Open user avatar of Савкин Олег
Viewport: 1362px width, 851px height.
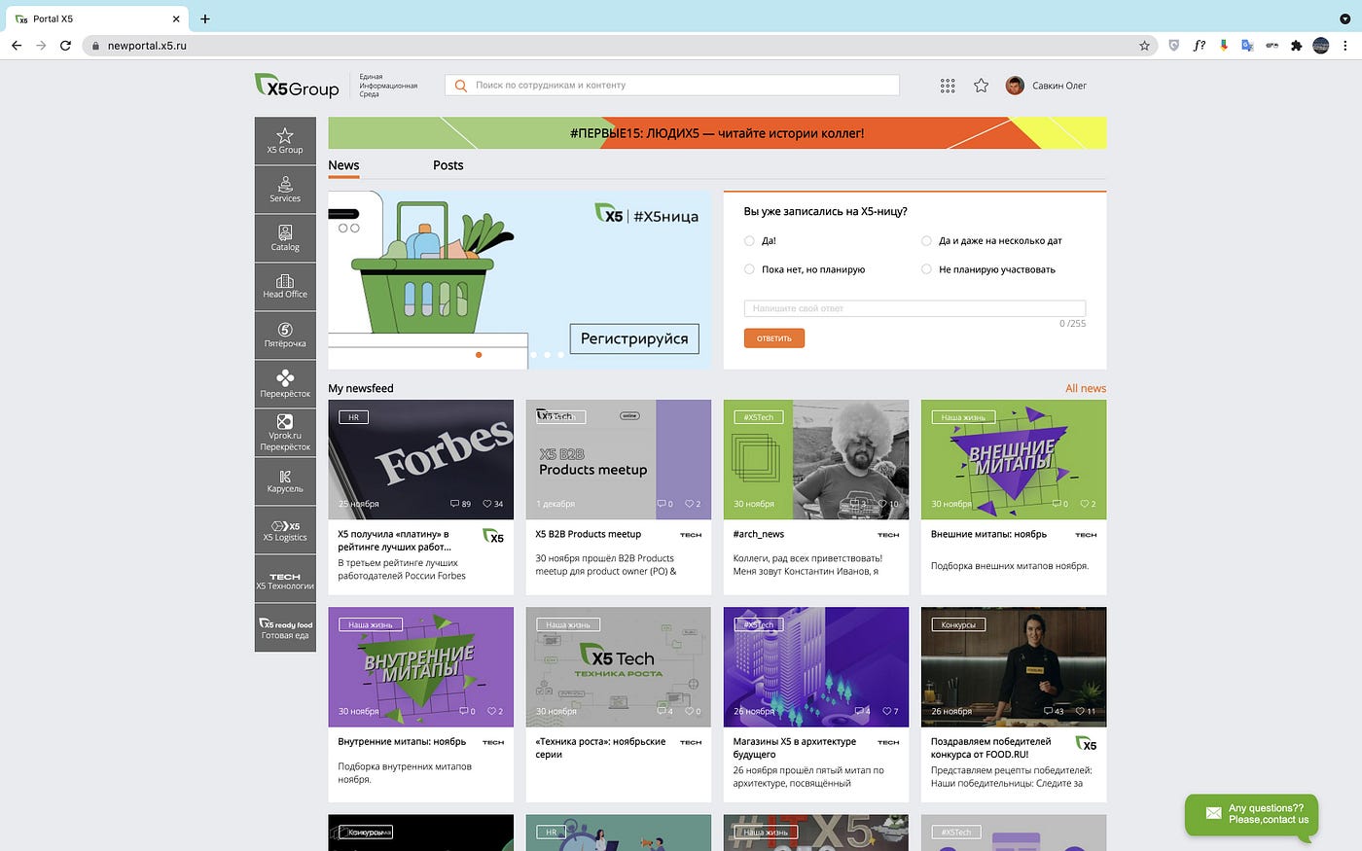tap(1015, 86)
